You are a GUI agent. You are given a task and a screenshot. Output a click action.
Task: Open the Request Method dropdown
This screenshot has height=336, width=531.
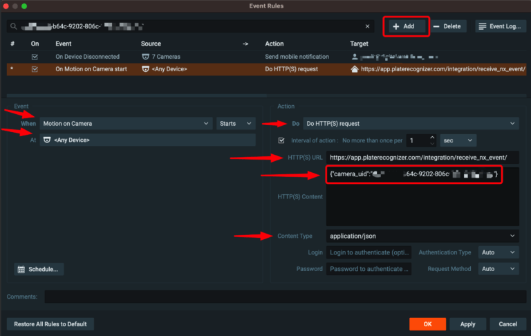[498, 269]
